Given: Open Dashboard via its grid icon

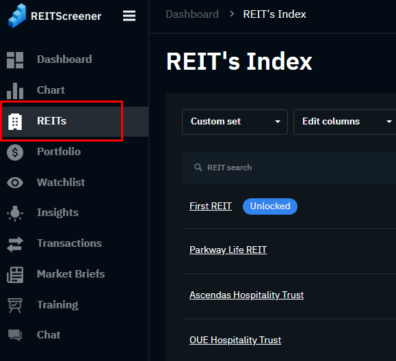Looking at the screenshot, I should (15, 60).
